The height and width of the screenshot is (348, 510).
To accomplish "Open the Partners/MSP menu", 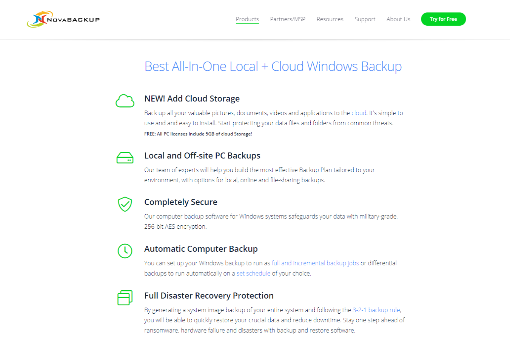I will tap(288, 19).
